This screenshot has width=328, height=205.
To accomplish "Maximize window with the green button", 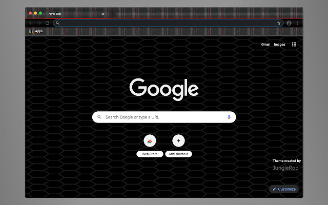I will [x=40, y=13].
